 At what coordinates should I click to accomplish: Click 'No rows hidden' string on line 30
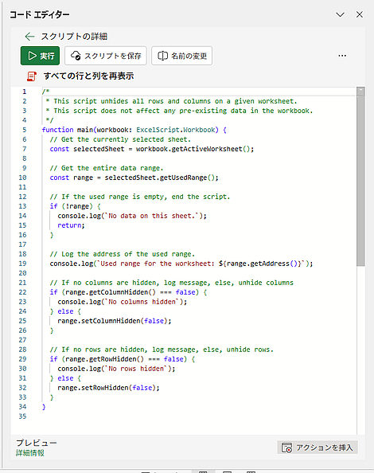coord(136,369)
